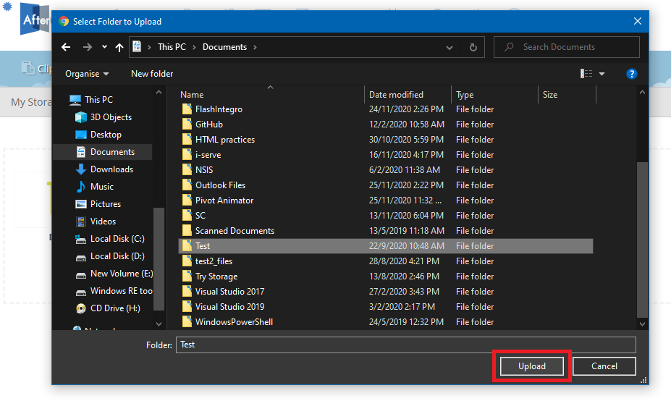Open Downloads from the sidebar
This screenshot has width=671, height=401.
(111, 169)
